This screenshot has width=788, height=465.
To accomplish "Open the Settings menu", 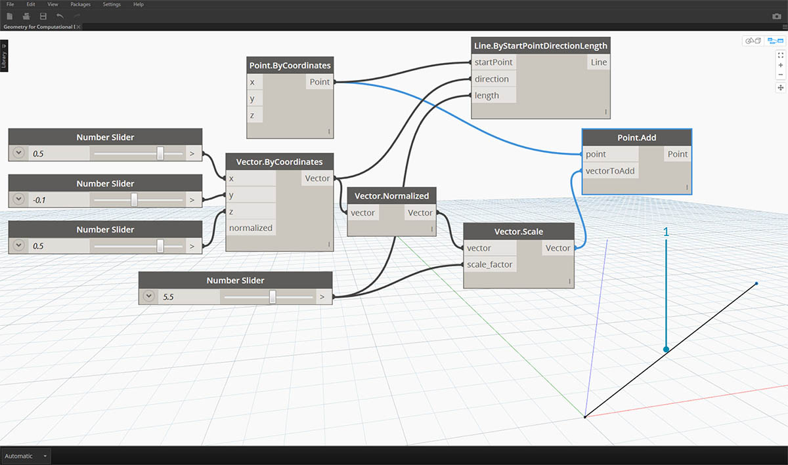I will coord(112,4).
